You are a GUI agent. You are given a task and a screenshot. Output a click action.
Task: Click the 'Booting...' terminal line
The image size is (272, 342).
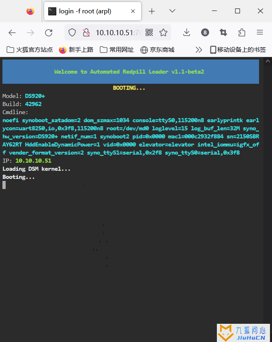tap(19, 177)
